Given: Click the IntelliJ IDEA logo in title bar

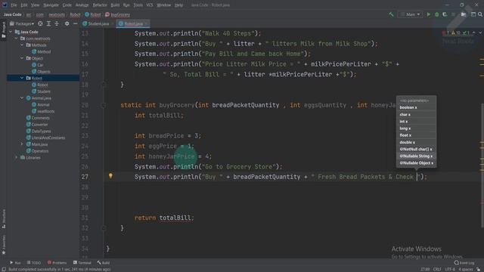Looking at the screenshot, I should [x=5, y=5].
